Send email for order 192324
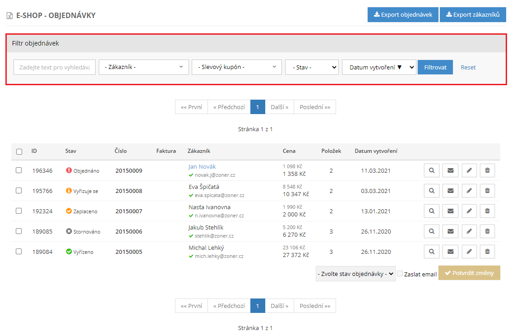 coord(450,211)
